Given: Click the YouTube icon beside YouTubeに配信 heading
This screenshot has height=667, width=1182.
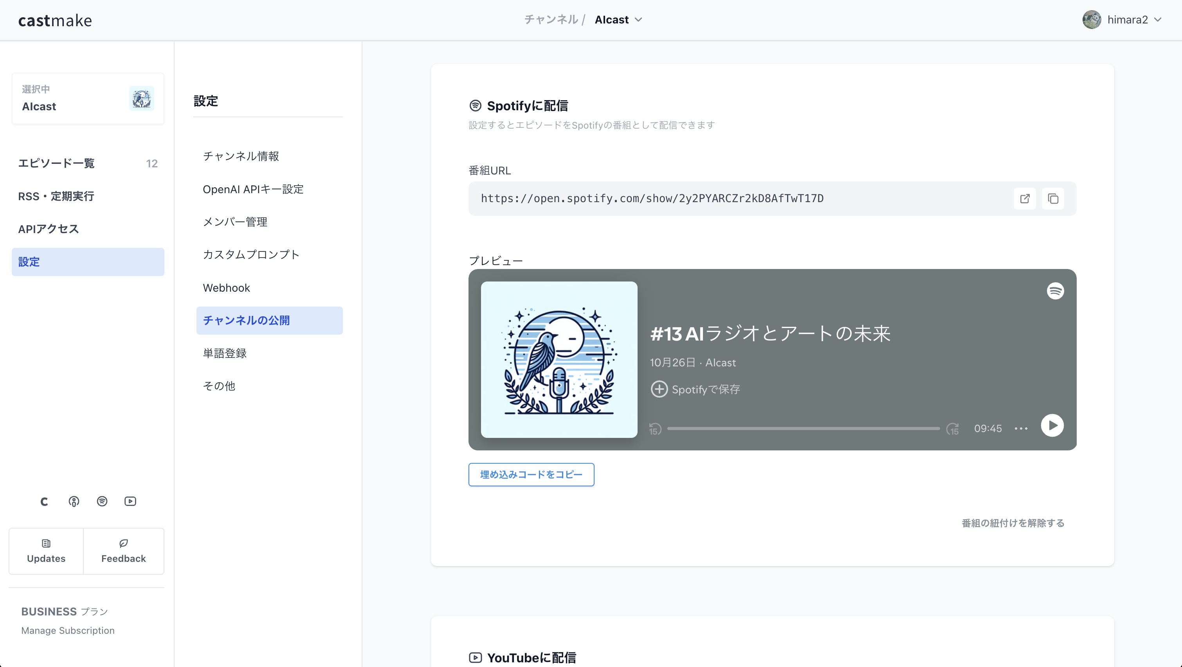Looking at the screenshot, I should pos(475,657).
